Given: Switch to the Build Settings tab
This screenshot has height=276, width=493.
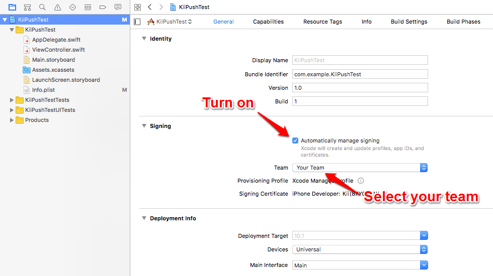Looking at the screenshot, I should 408,22.
